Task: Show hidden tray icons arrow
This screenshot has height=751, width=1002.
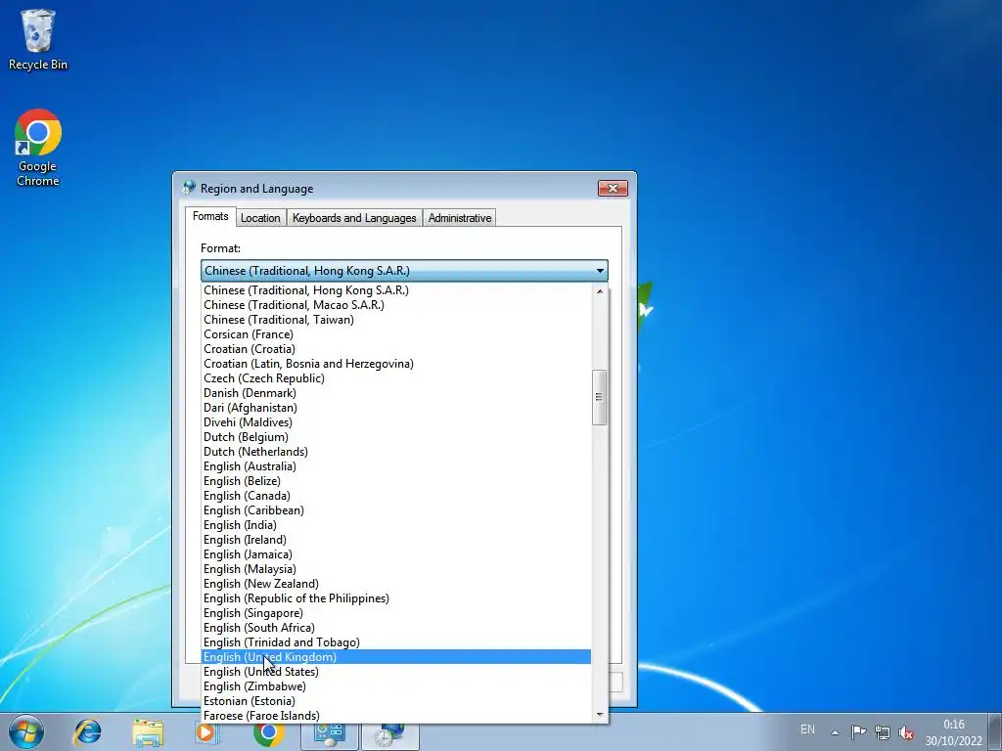Action: tap(835, 731)
